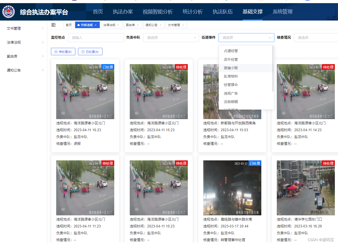
Task: Switch to the 首页 tab
Action: (x=69, y=25)
